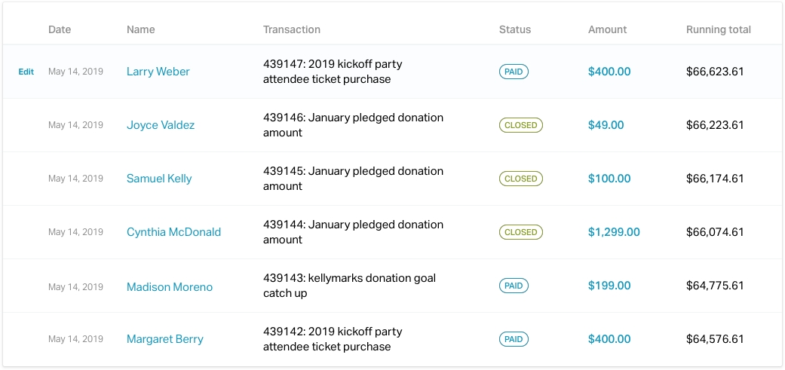Click Madison Moreno's name link
785x370 pixels.
(170, 287)
